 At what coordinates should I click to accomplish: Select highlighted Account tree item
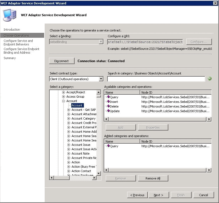[x=77, y=105]
